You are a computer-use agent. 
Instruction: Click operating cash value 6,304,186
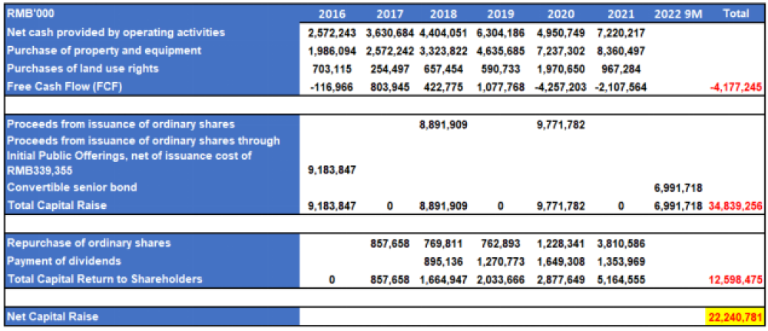click(500, 32)
